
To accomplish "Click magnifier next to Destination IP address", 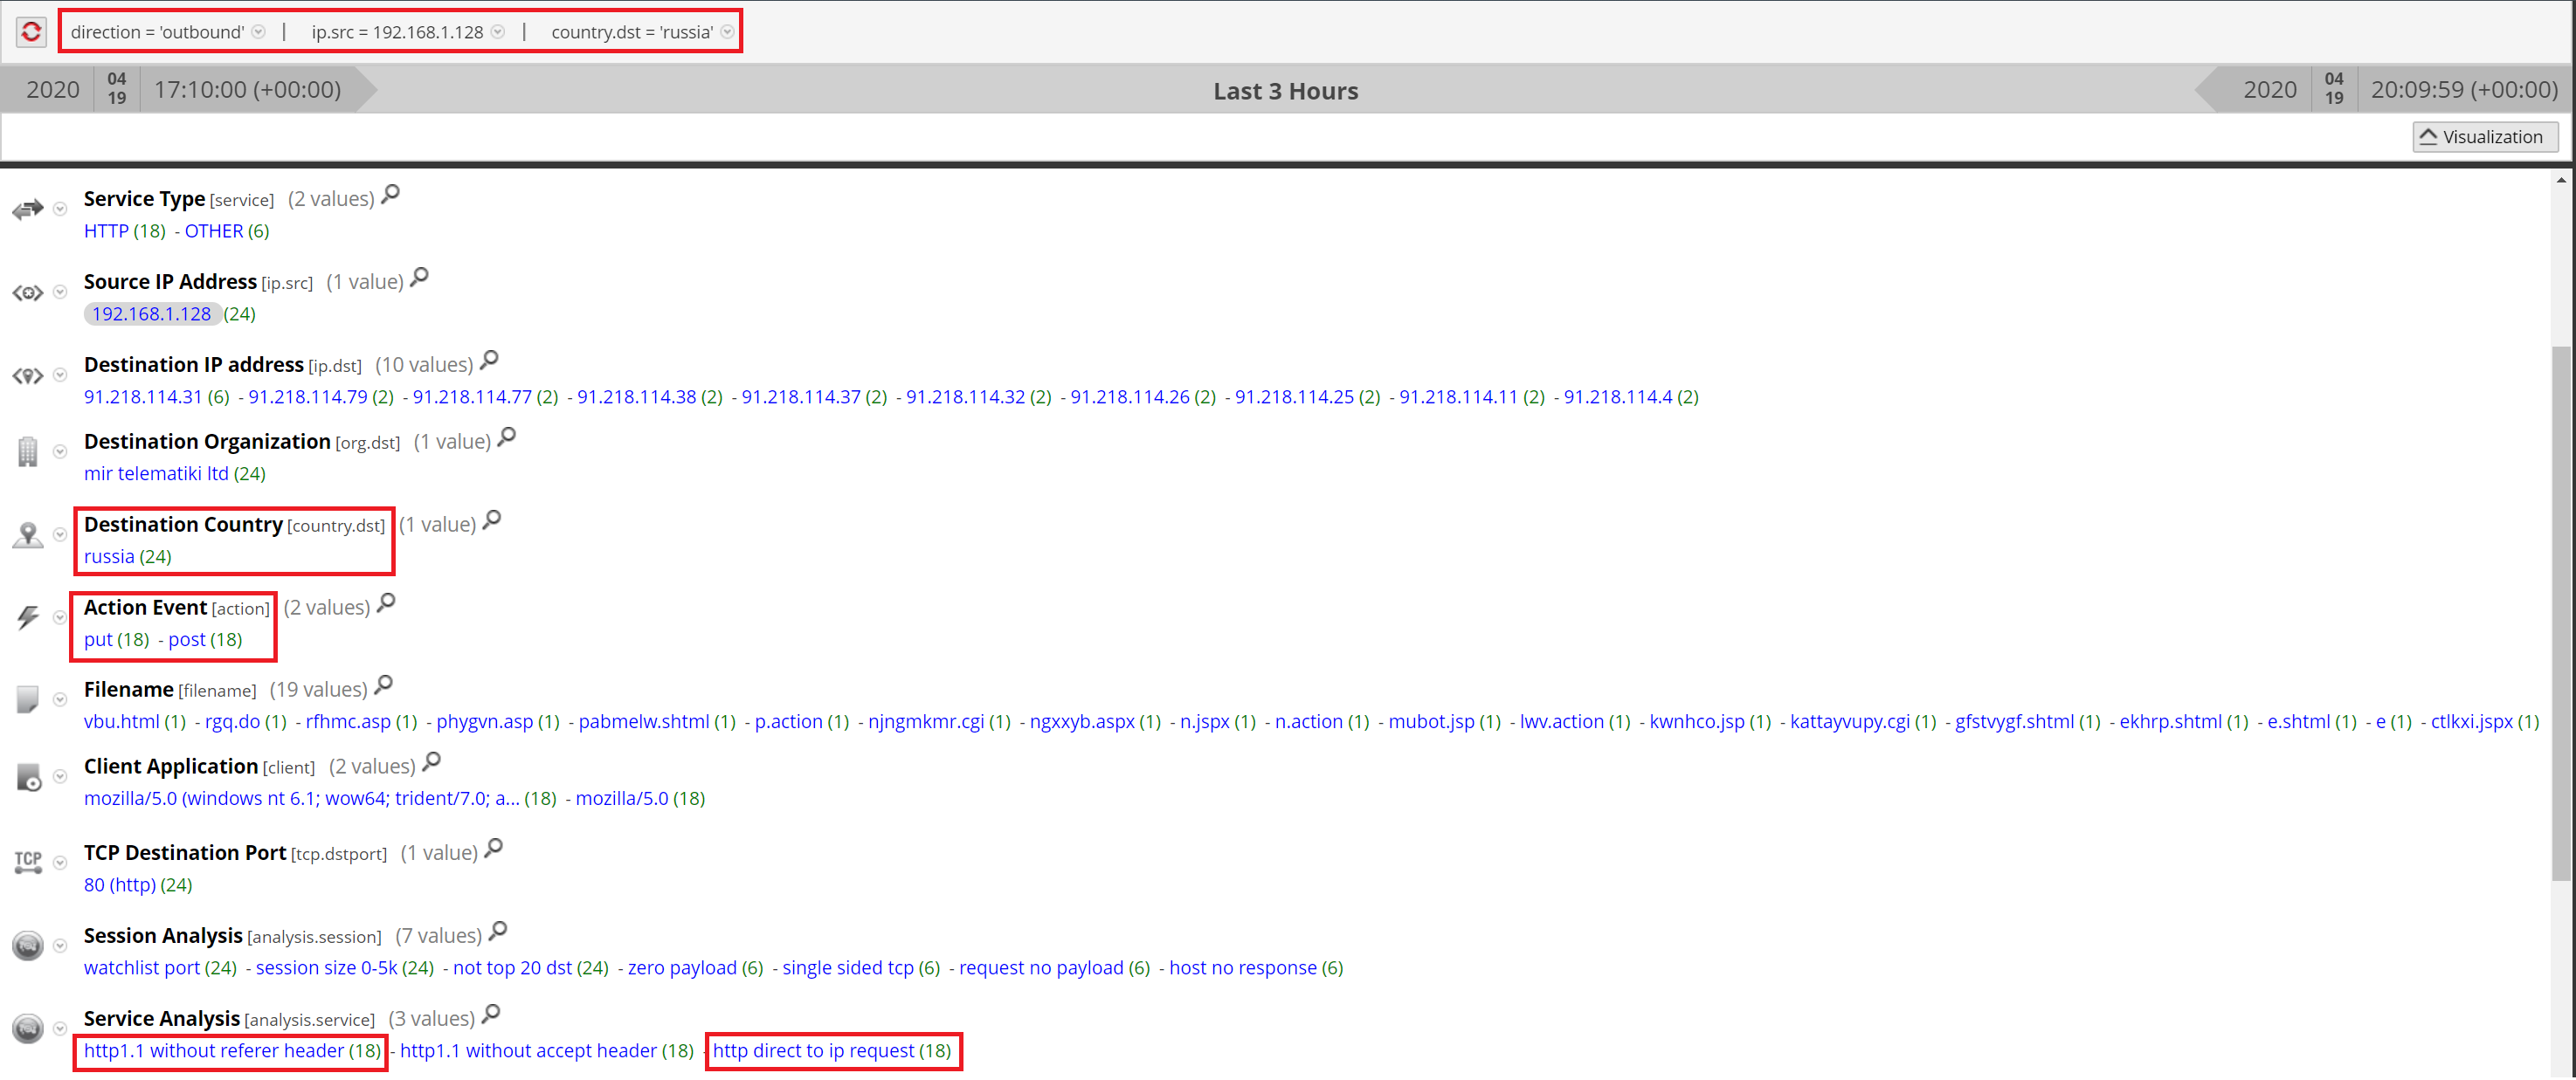I will (x=489, y=360).
